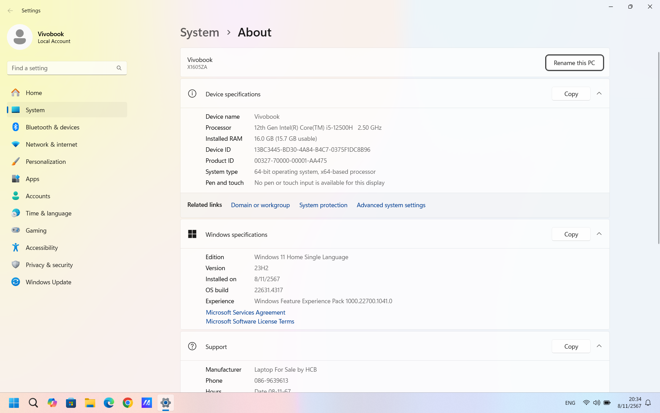Go to Windows Update page
Image resolution: width=660 pixels, height=413 pixels.
click(67, 282)
